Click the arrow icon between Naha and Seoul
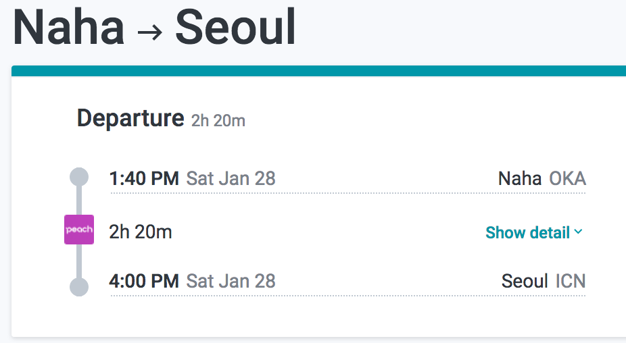 [x=149, y=32]
